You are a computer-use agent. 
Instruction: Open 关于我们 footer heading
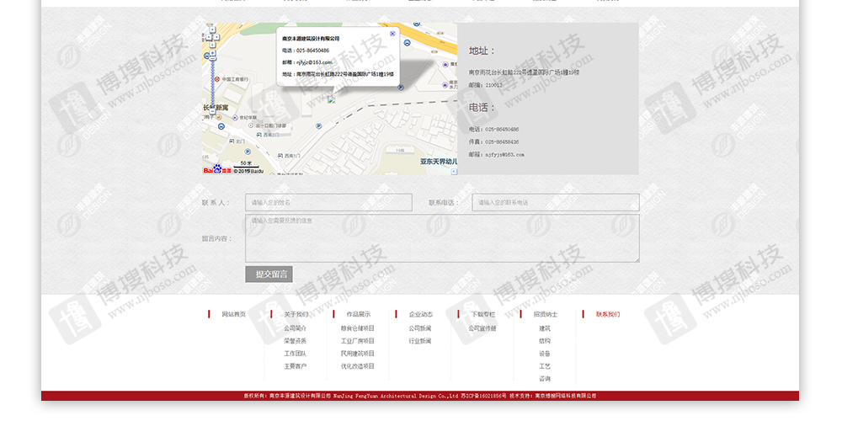point(296,314)
